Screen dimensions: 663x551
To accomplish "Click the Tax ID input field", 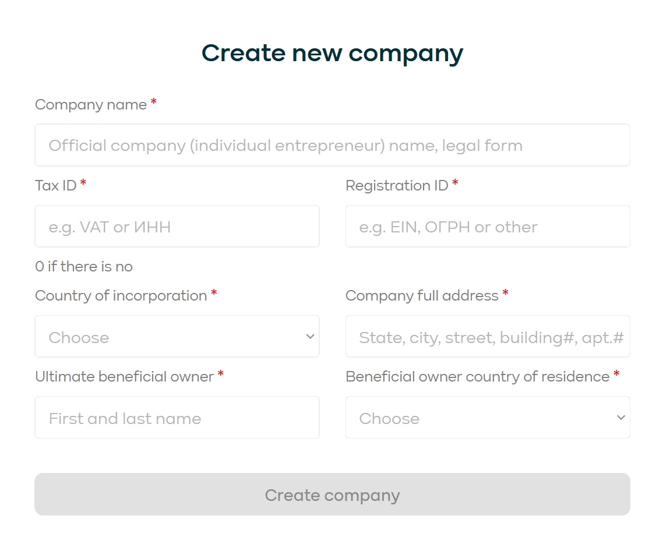I will 177,227.
